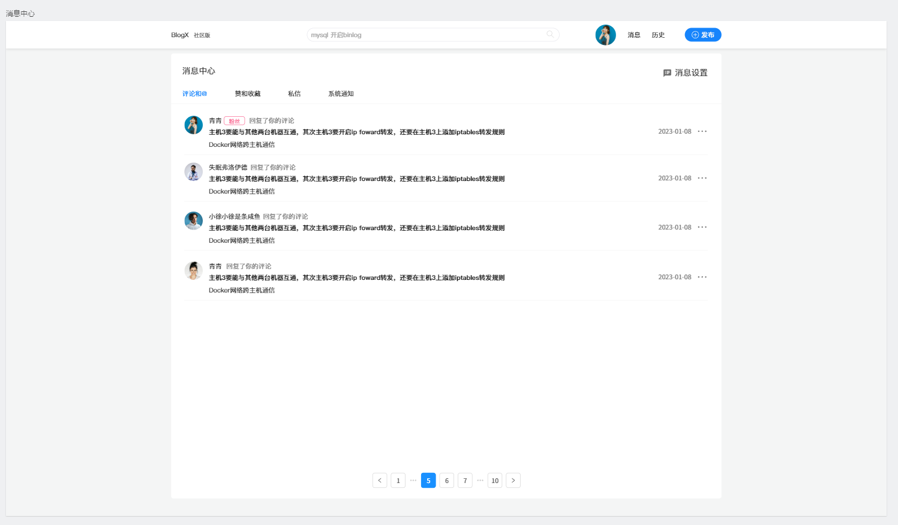Open 消息 link in header
Image resolution: width=898 pixels, height=525 pixels.
pyautogui.click(x=634, y=35)
